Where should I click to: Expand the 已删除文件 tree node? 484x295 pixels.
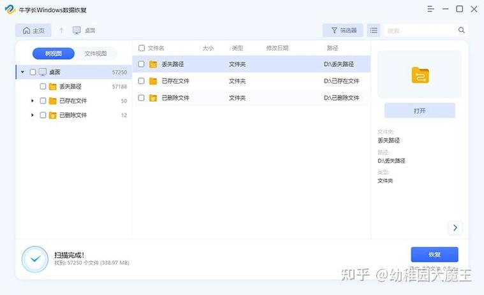pyautogui.click(x=33, y=115)
